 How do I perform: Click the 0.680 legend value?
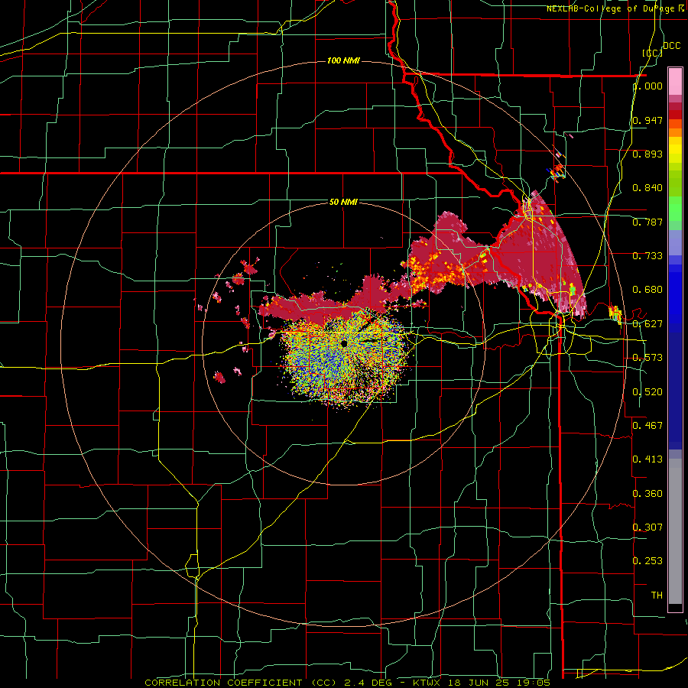click(x=647, y=290)
